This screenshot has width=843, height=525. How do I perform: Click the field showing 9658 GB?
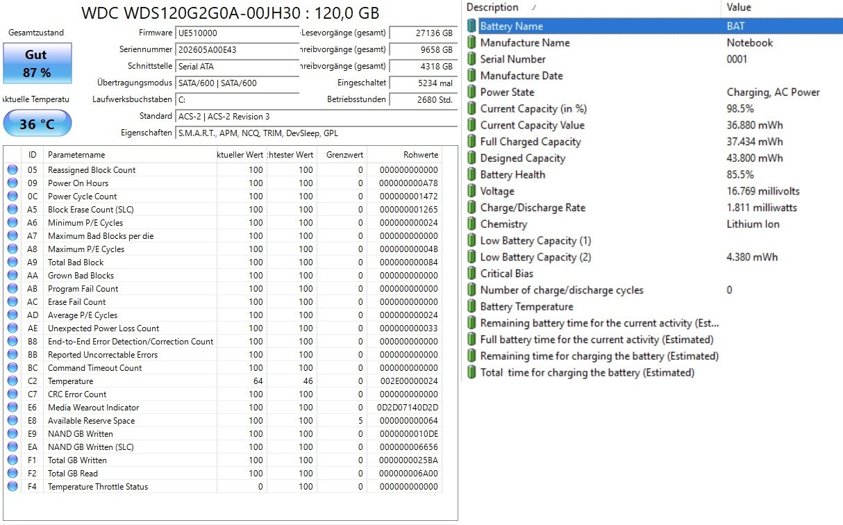pyautogui.click(x=423, y=50)
